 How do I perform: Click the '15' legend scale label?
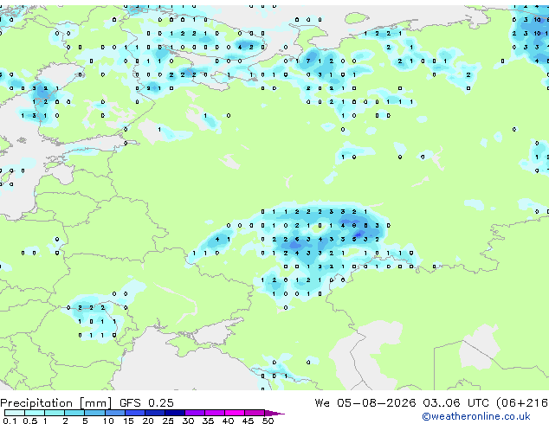tap(128, 421)
